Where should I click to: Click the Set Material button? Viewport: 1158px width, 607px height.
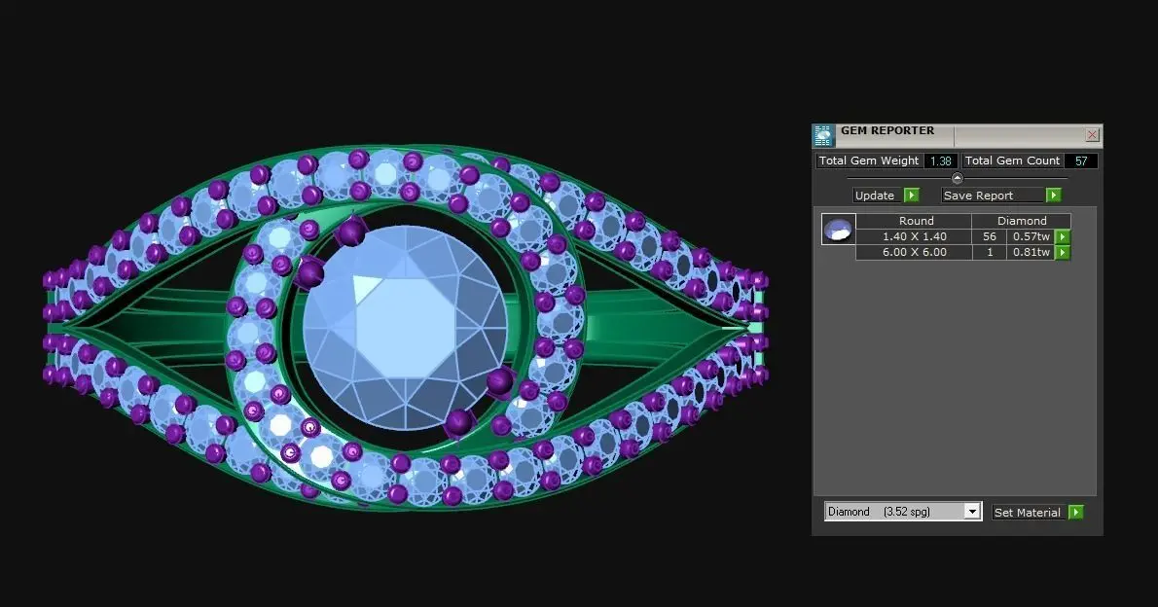[1027, 513]
